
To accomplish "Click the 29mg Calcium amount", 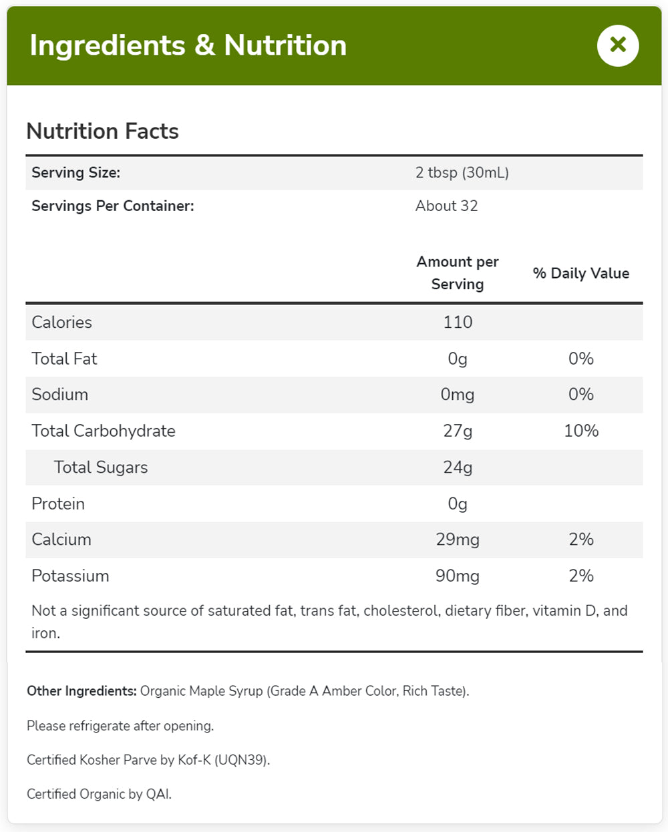I will 458,540.
